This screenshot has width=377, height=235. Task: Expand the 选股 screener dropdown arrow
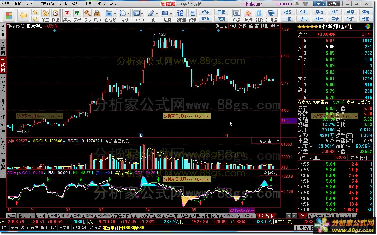tap(171, 14)
